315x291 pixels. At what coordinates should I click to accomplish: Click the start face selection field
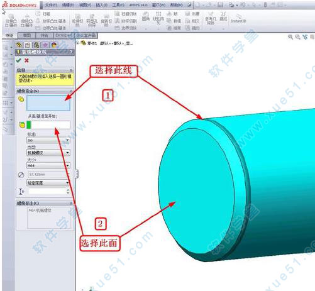pyautogui.click(x=48, y=125)
